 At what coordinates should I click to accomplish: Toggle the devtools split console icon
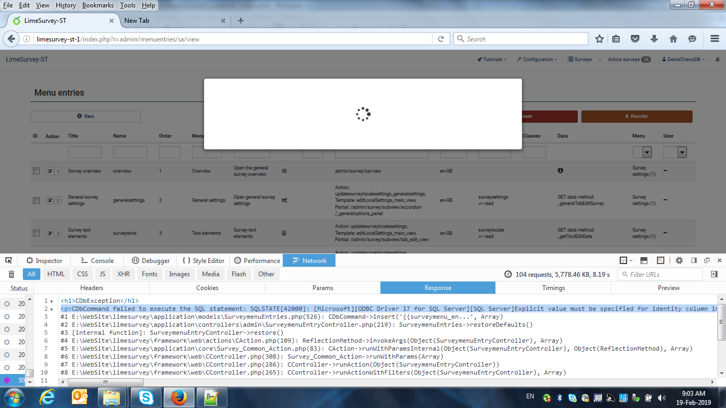(644, 260)
